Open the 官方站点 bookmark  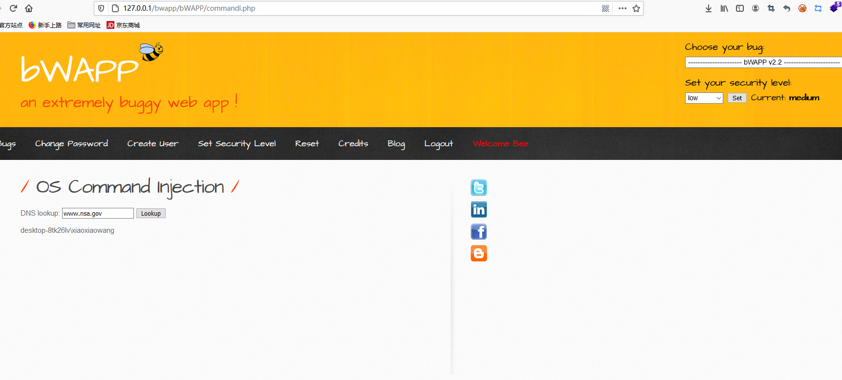coord(11,25)
